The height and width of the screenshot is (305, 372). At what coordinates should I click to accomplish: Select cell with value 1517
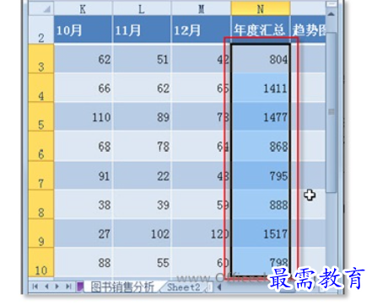click(x=261, y=233)
